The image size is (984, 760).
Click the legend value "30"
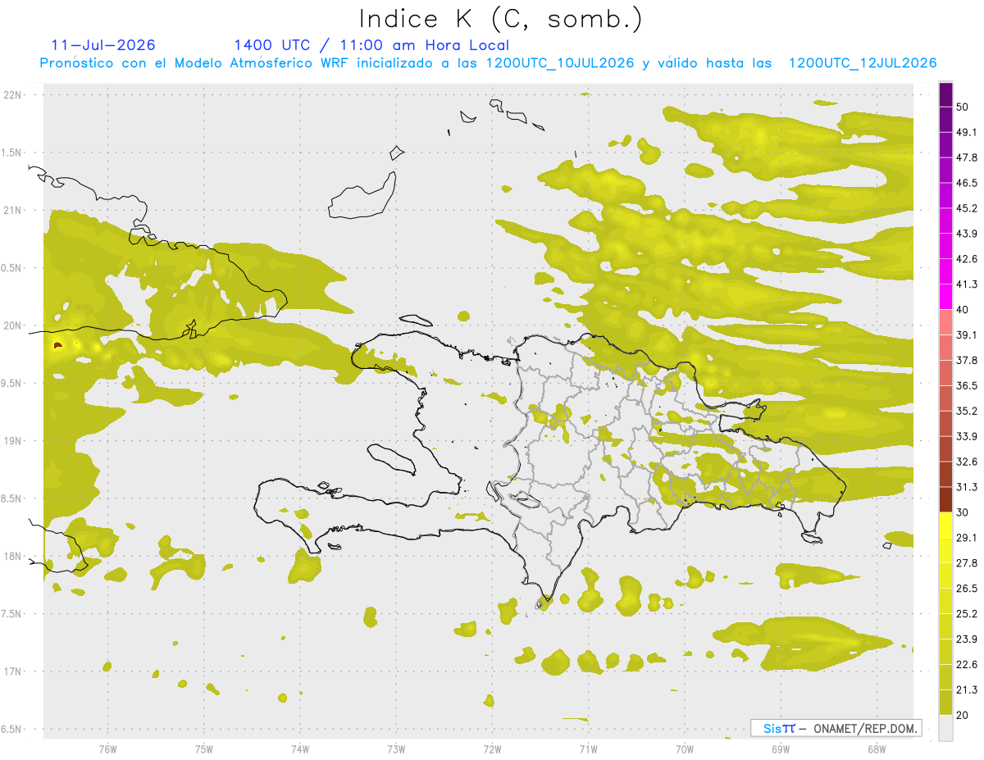(963, 512)
